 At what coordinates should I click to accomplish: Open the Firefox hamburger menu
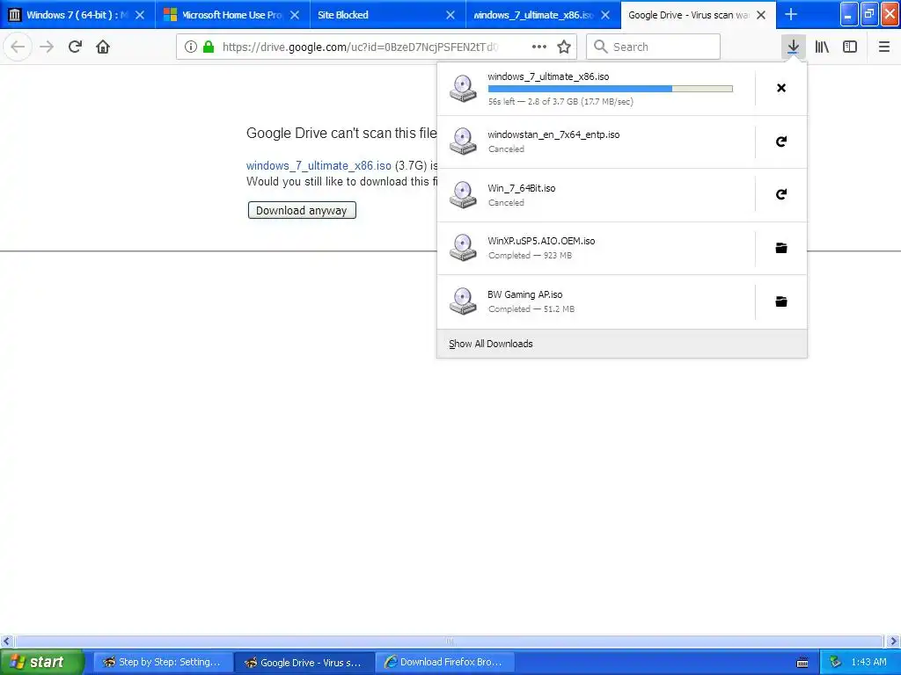coord(883,47)
